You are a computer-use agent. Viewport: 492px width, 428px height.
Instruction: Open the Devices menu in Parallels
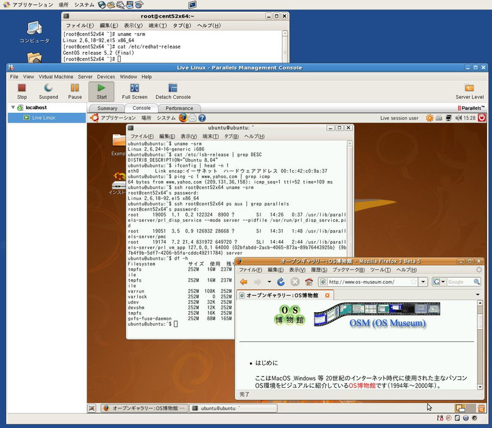(105, 77)
